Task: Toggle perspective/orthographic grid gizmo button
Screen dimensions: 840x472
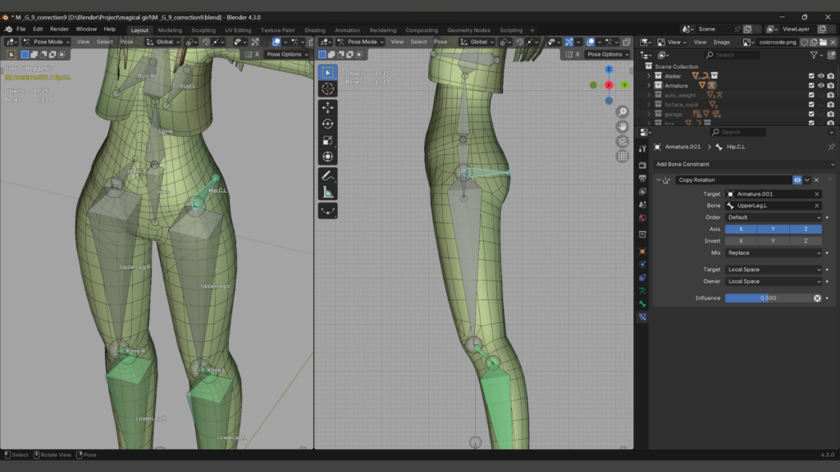Action: coord(623,156)
